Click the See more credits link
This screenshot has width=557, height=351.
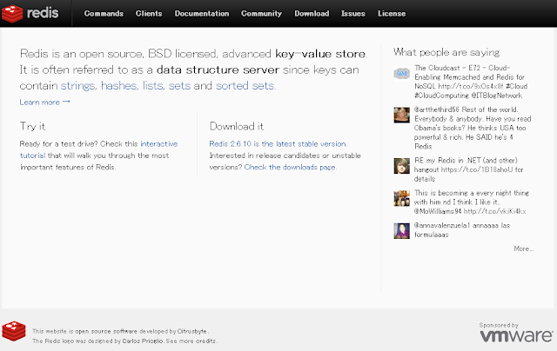191,341
